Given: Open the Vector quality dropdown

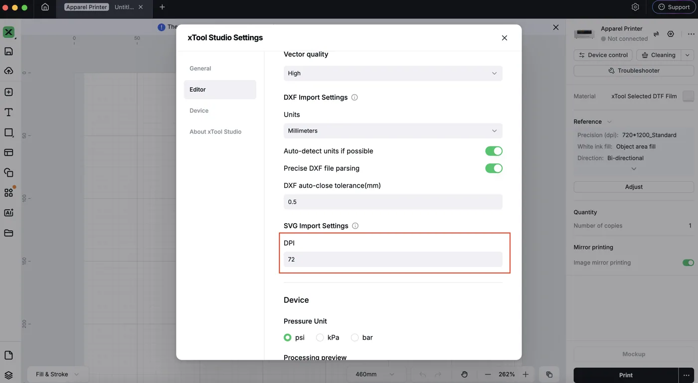Looking at the screenshot, I should tap(393, 73).
